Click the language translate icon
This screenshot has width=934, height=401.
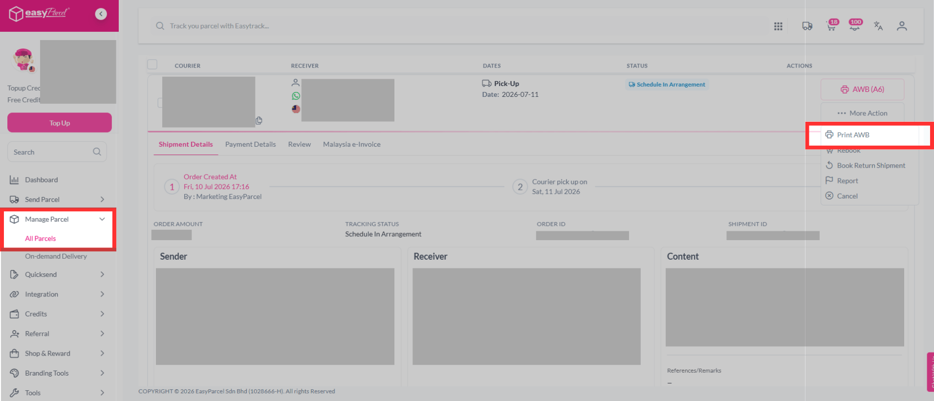click(878, 26)
